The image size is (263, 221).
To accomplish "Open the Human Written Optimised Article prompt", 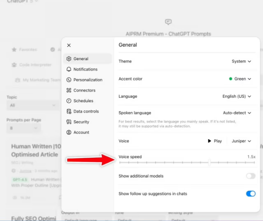I will coord(36,150).
